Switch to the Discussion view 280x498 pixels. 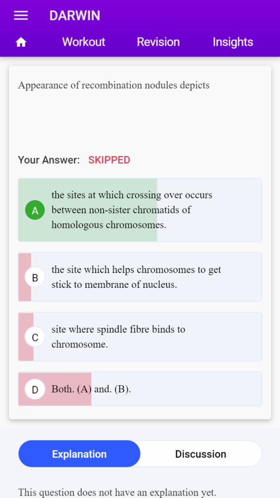pos(201,454)
